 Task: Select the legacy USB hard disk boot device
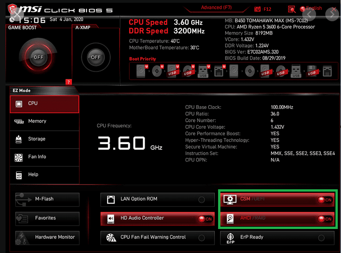tap(265, 71)
